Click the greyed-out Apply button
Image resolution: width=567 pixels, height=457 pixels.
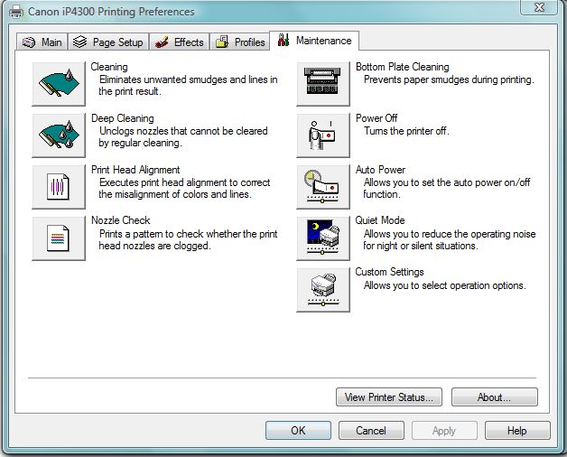(x=444, y=430)
